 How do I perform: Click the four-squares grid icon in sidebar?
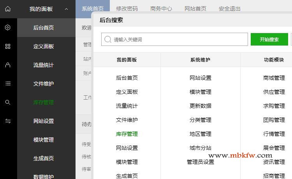coord(8,46)
